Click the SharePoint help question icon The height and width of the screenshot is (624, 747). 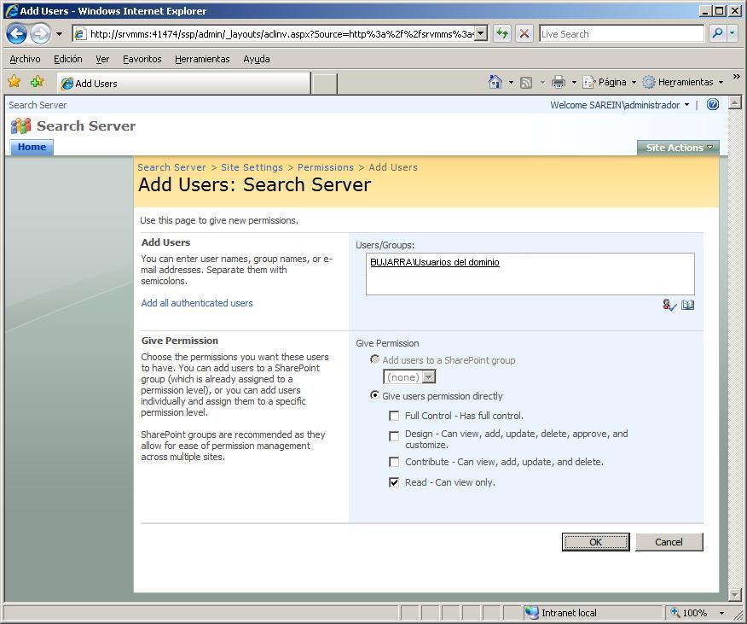tap(713, 104)
